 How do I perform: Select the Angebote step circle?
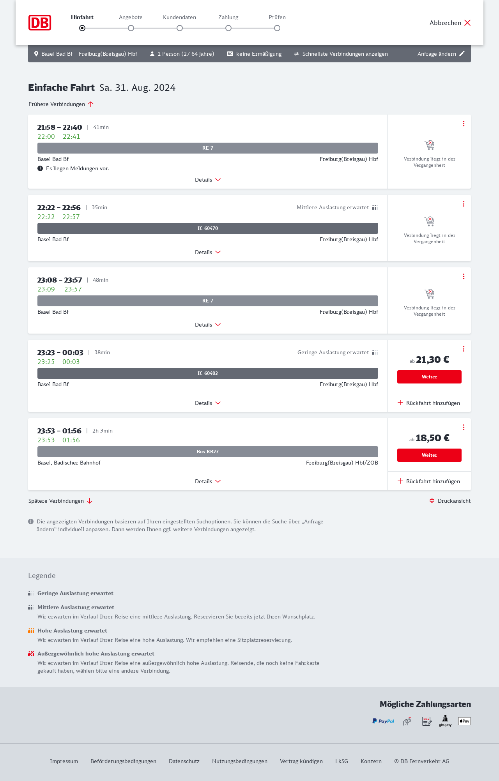[131, 28]
